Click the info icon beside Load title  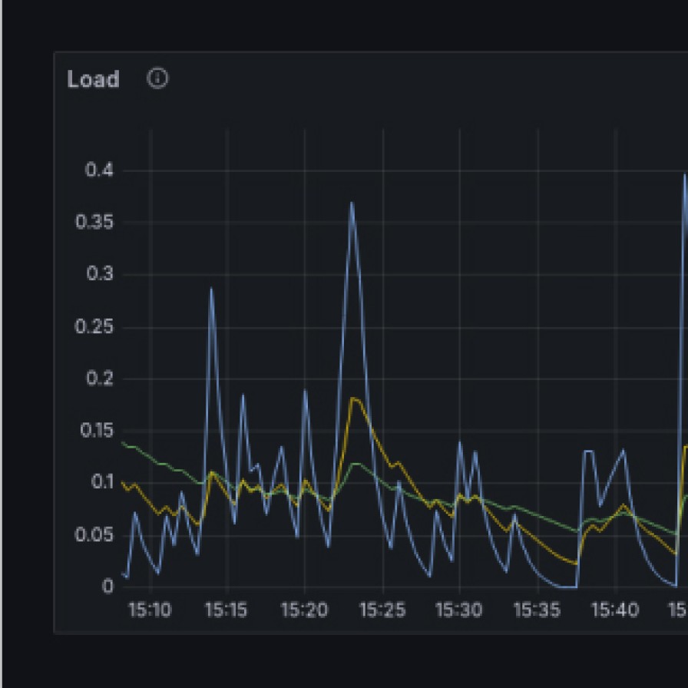(x=157, y=78)
